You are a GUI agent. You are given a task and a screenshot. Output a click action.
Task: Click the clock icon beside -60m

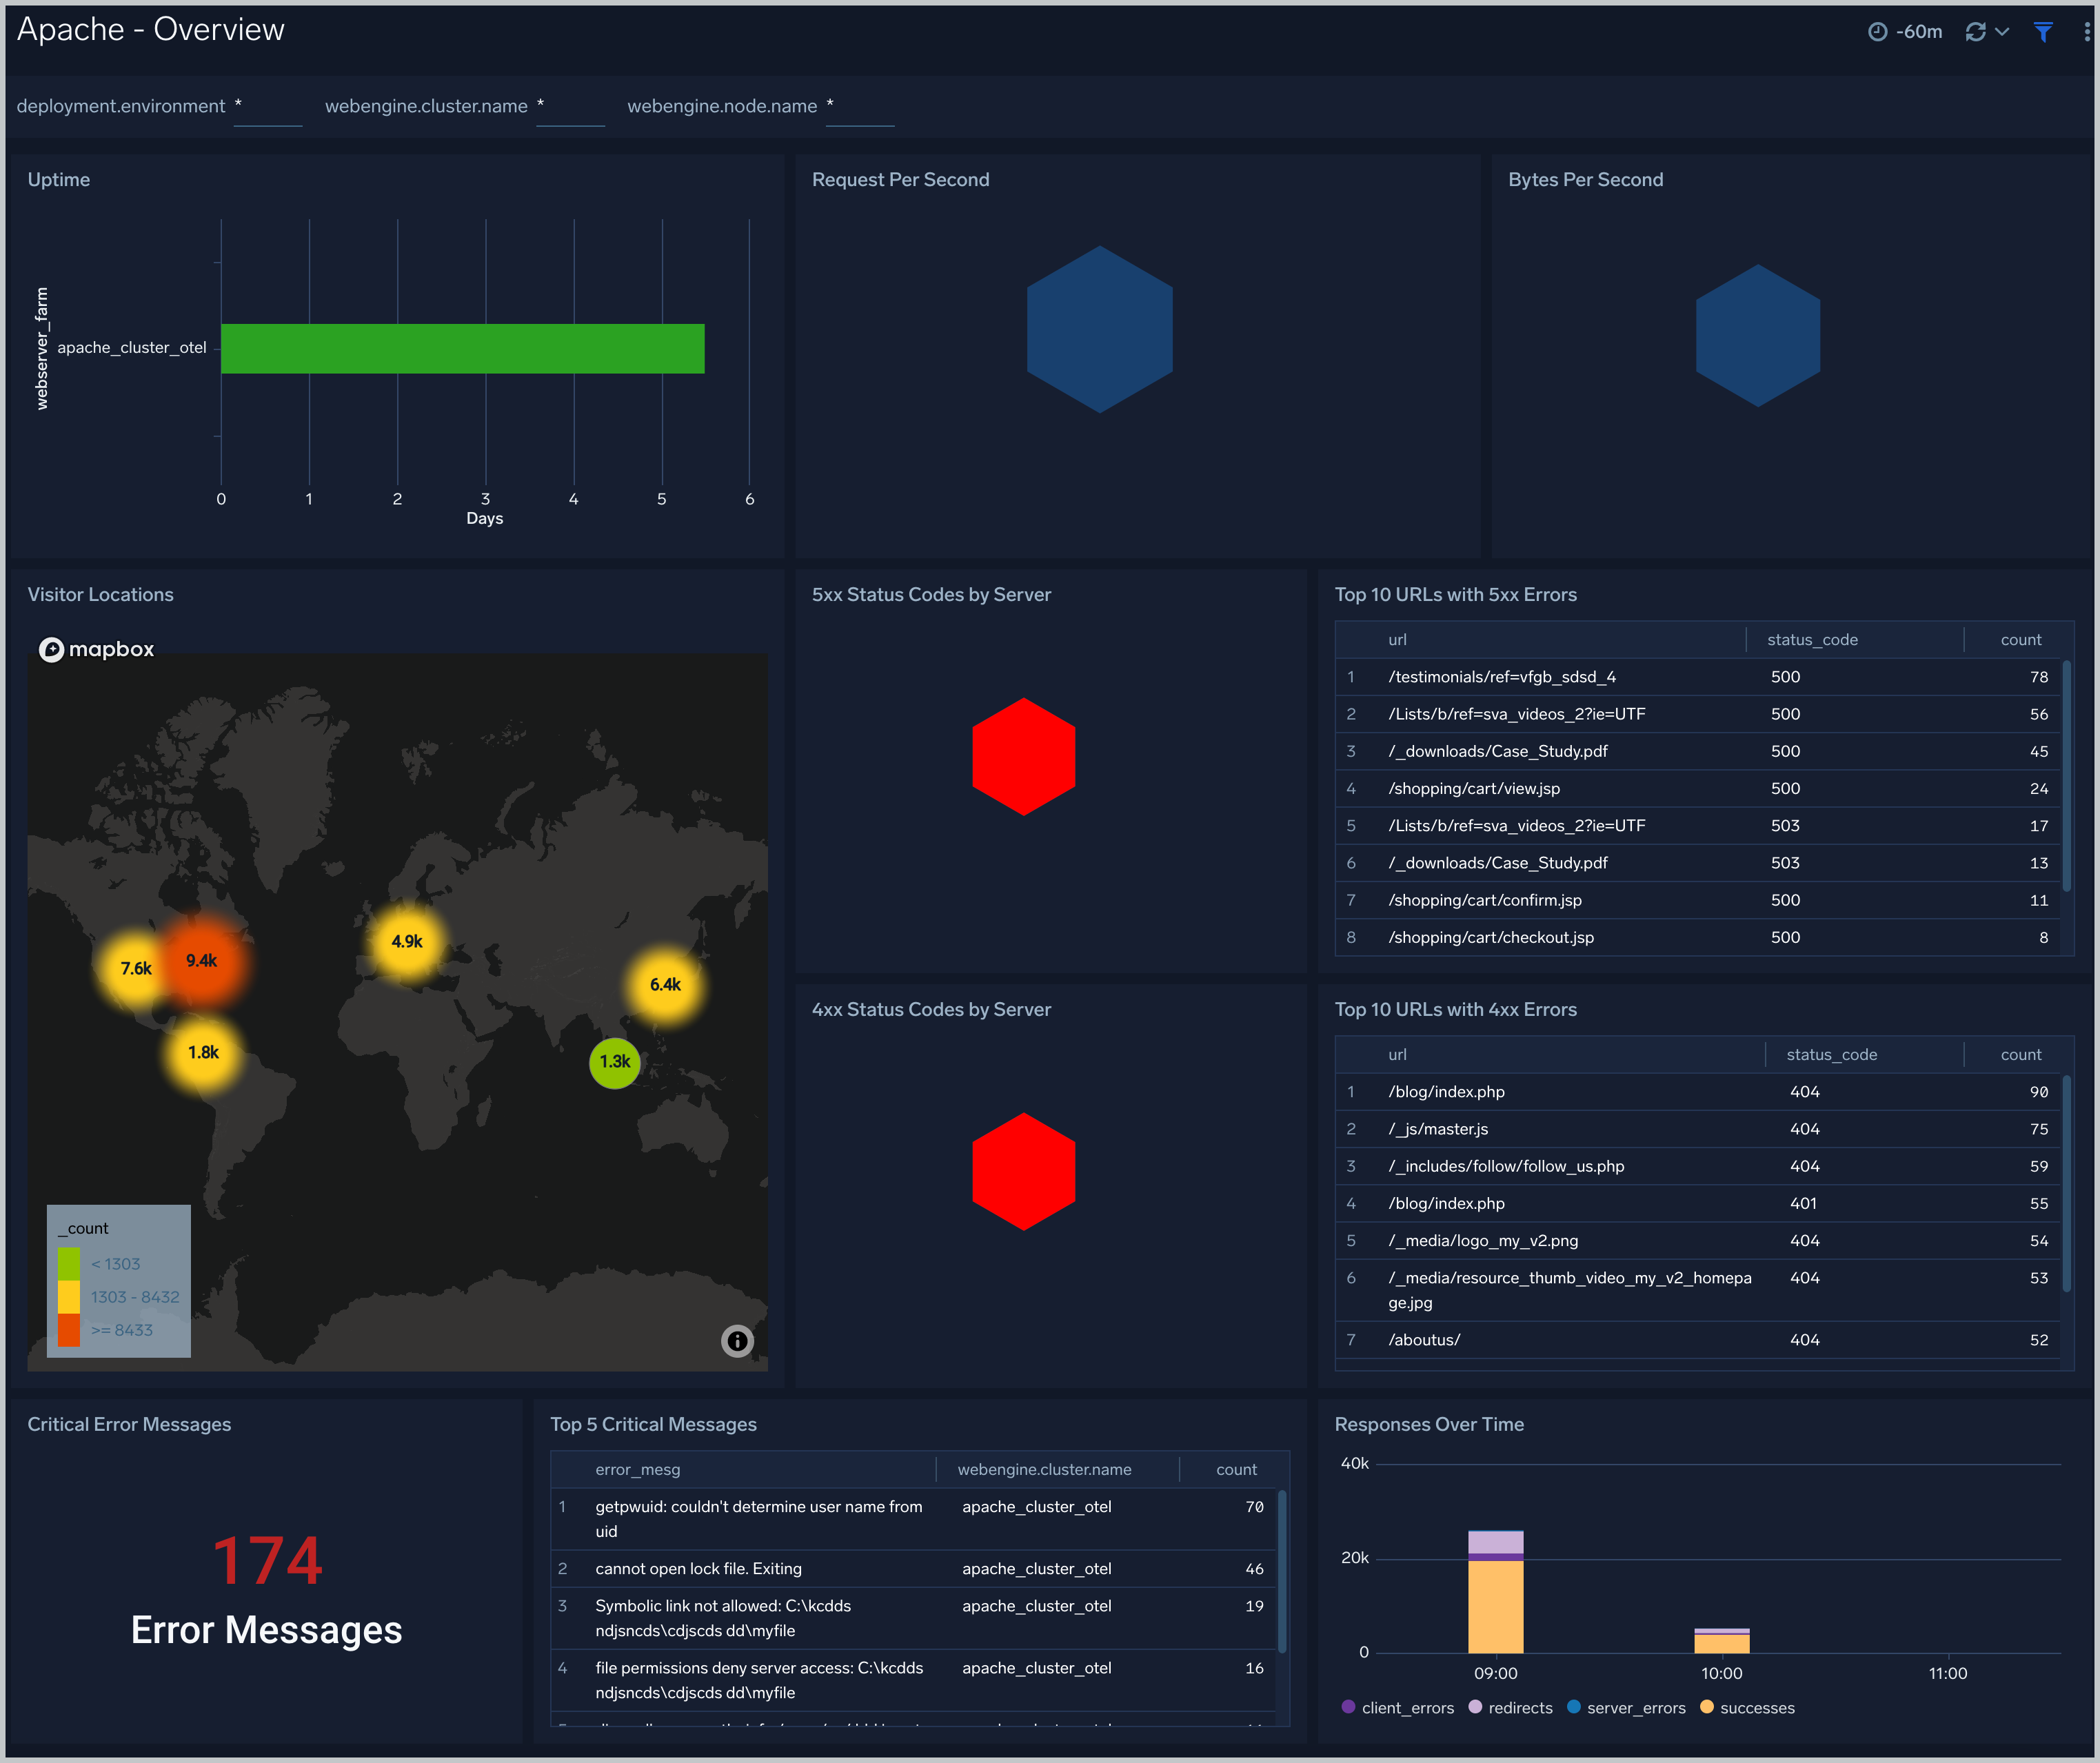tap(1877, 32)
